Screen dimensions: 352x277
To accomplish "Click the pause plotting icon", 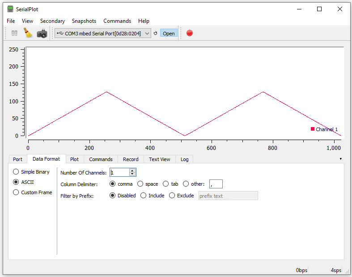I will [x=14, y=33].
